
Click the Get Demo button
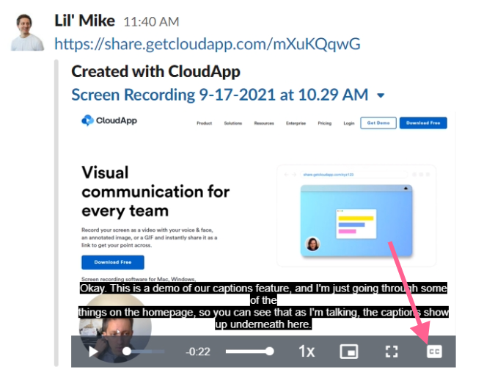click(x=378, y=123)
